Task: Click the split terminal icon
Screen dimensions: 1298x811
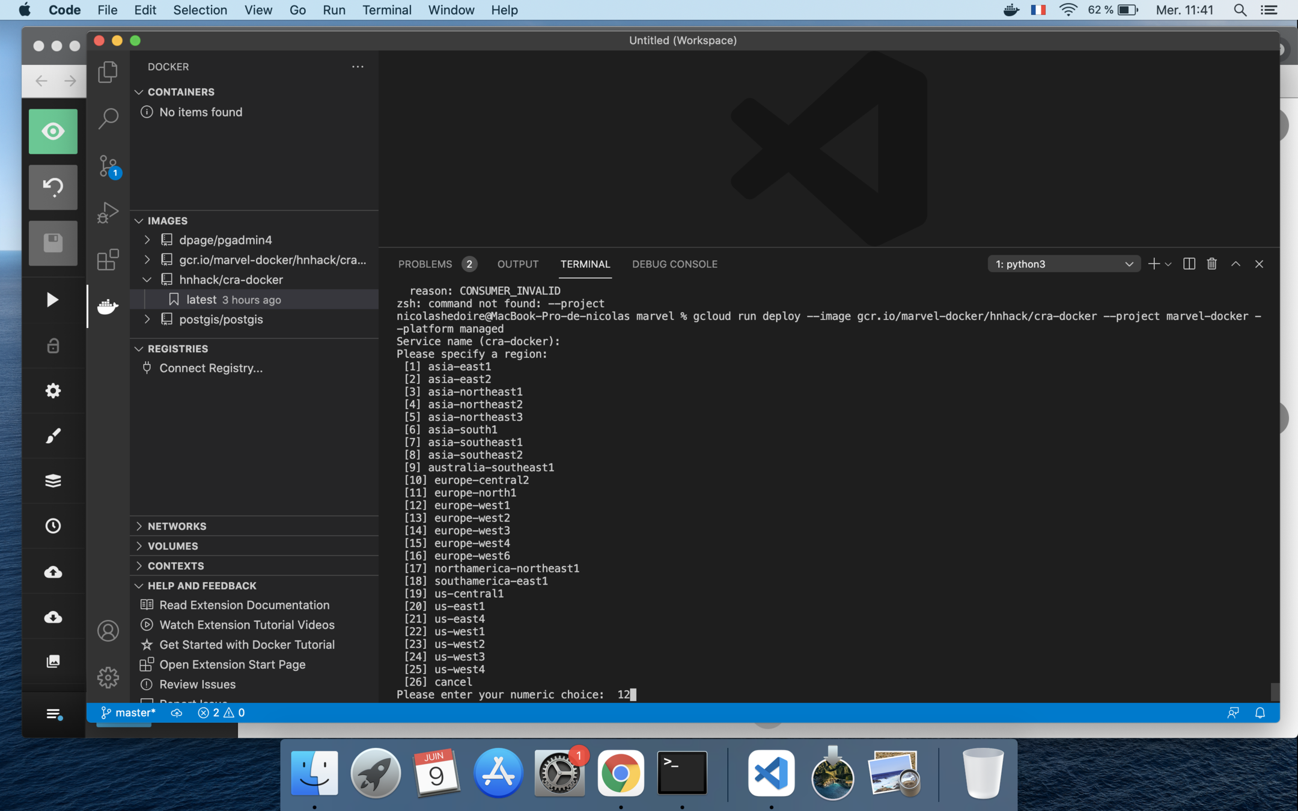Action: [x=1189, y=264]
